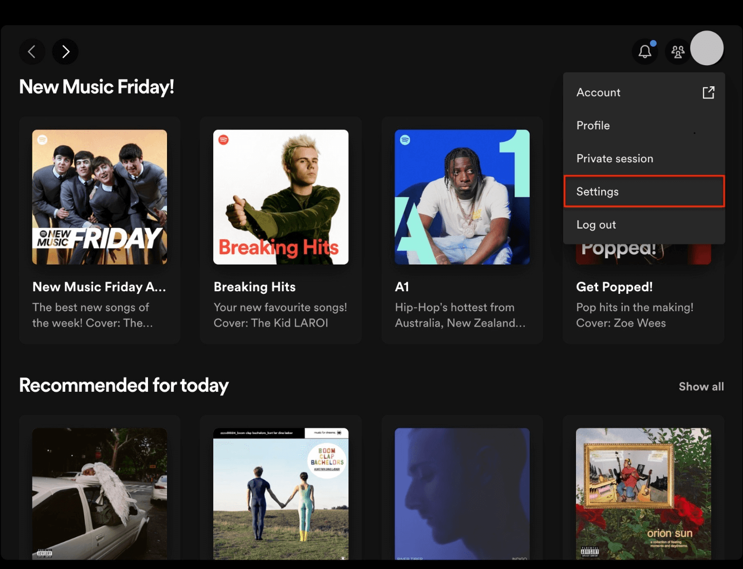
Task: Open the A1 hip-hop playlist cover
Action: pyautogui.click(x=462, y=197)
